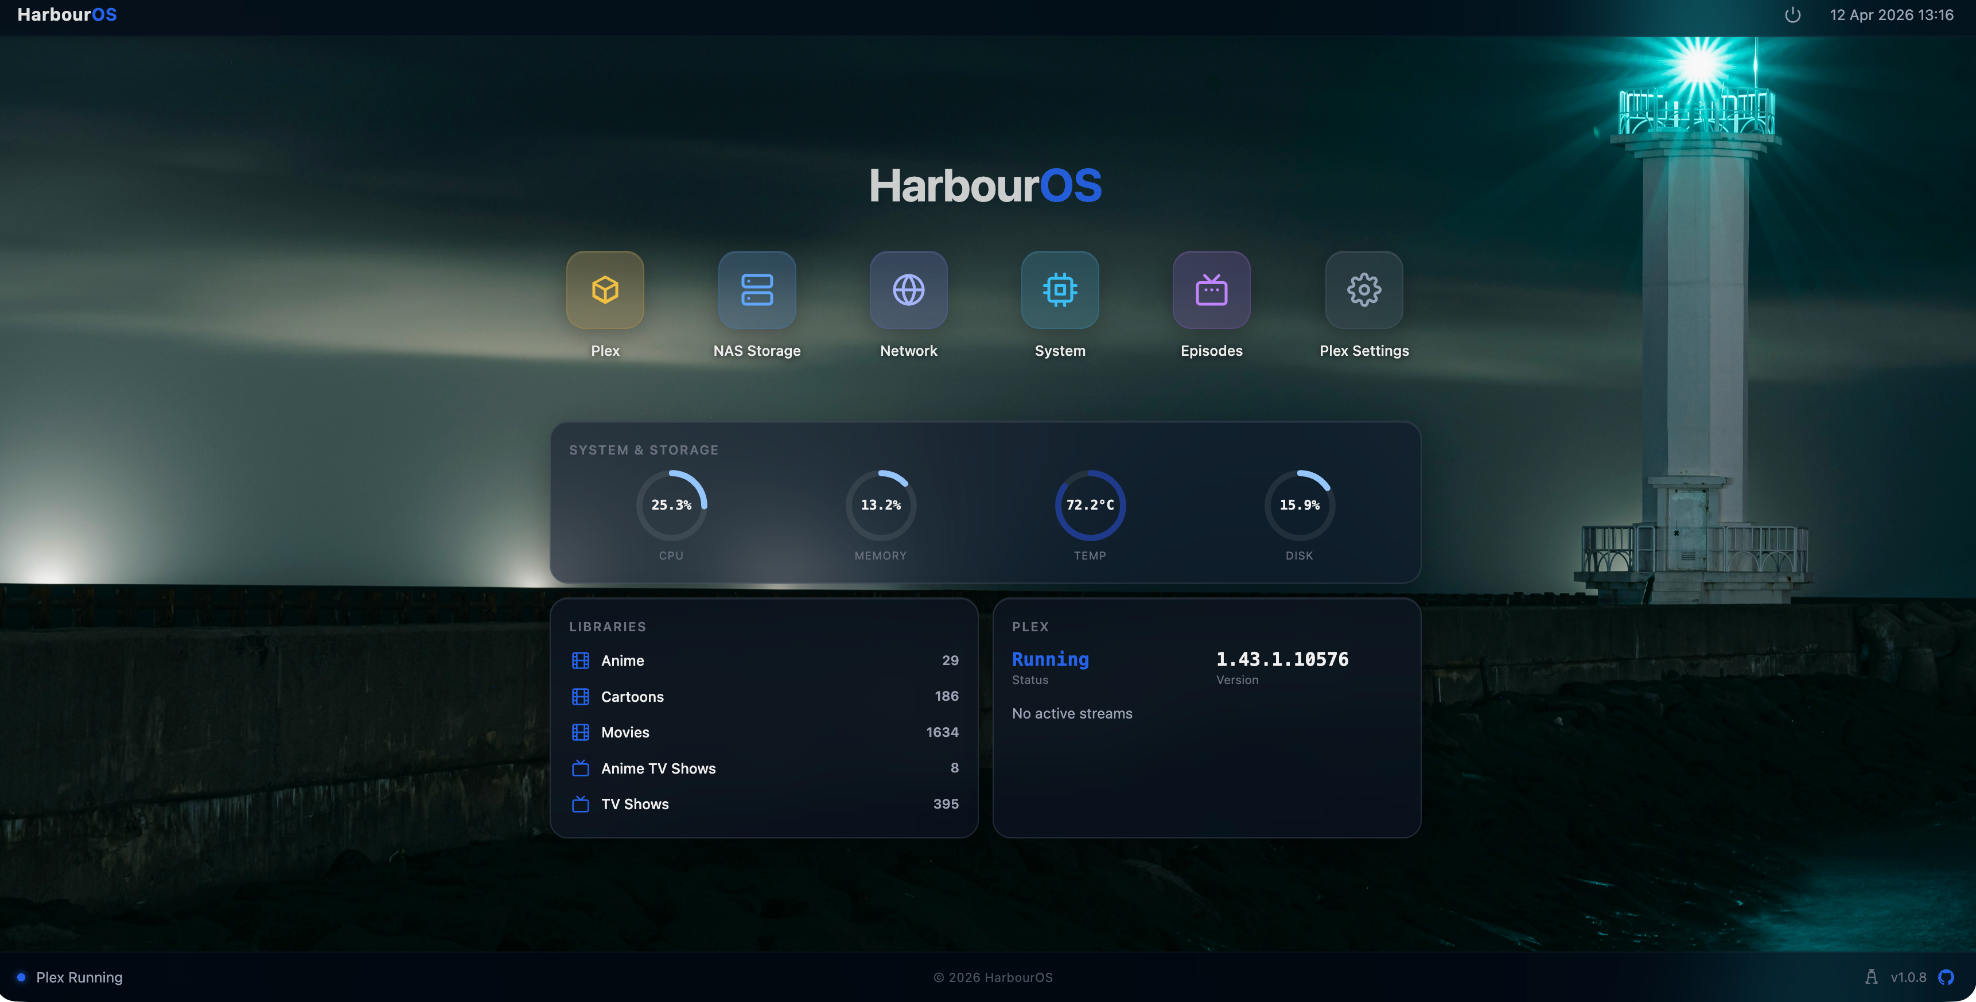Click the Running status in Plex card
The height and width of the screenshot is (1002, 1976).
point(1050,659)
